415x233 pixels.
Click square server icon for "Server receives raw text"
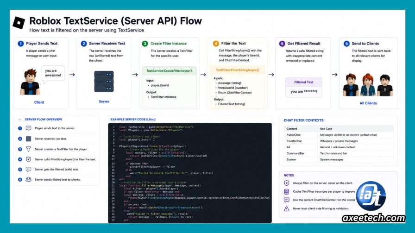[x=28, y=139]
